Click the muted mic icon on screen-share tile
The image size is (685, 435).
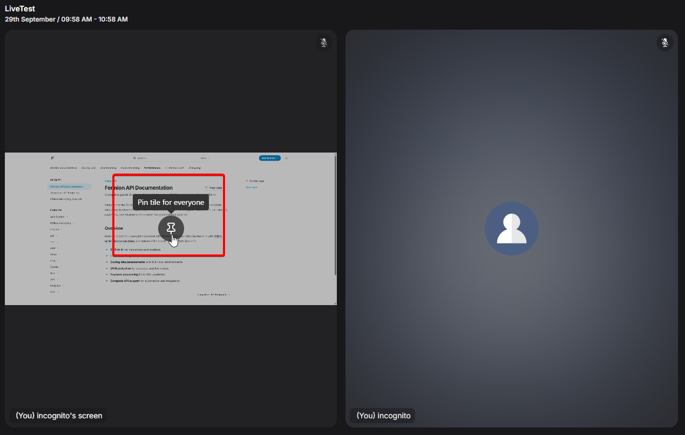tap(323, 43)
